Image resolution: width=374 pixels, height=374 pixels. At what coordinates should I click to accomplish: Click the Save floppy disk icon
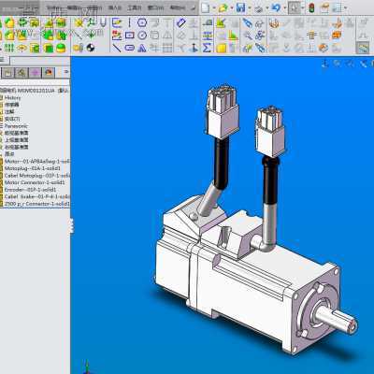[x=240, y=7]
